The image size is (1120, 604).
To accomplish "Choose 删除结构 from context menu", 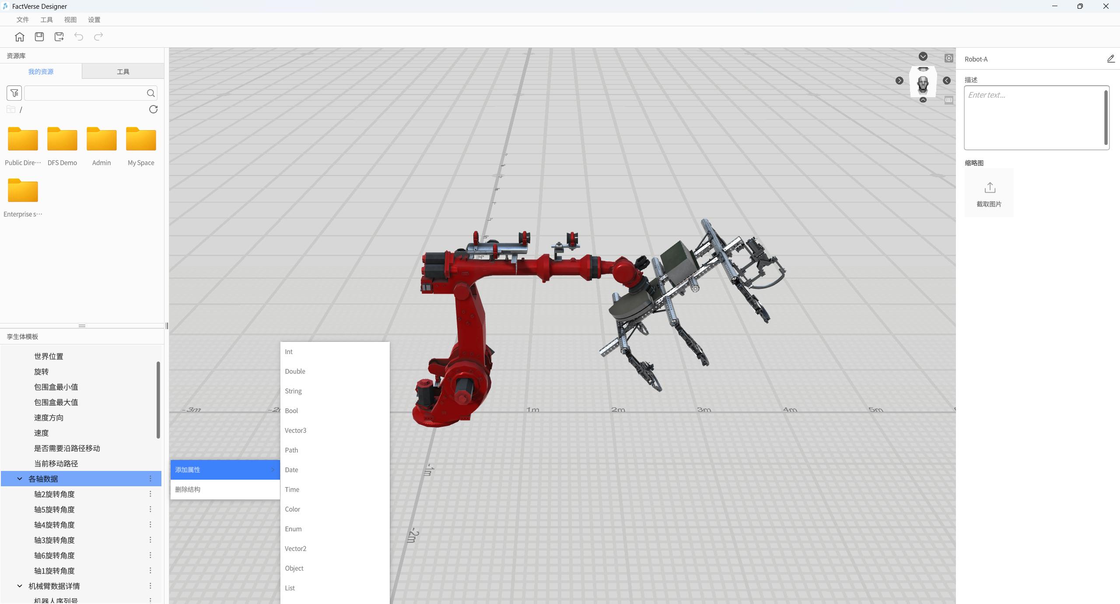I will pos(225,489).
